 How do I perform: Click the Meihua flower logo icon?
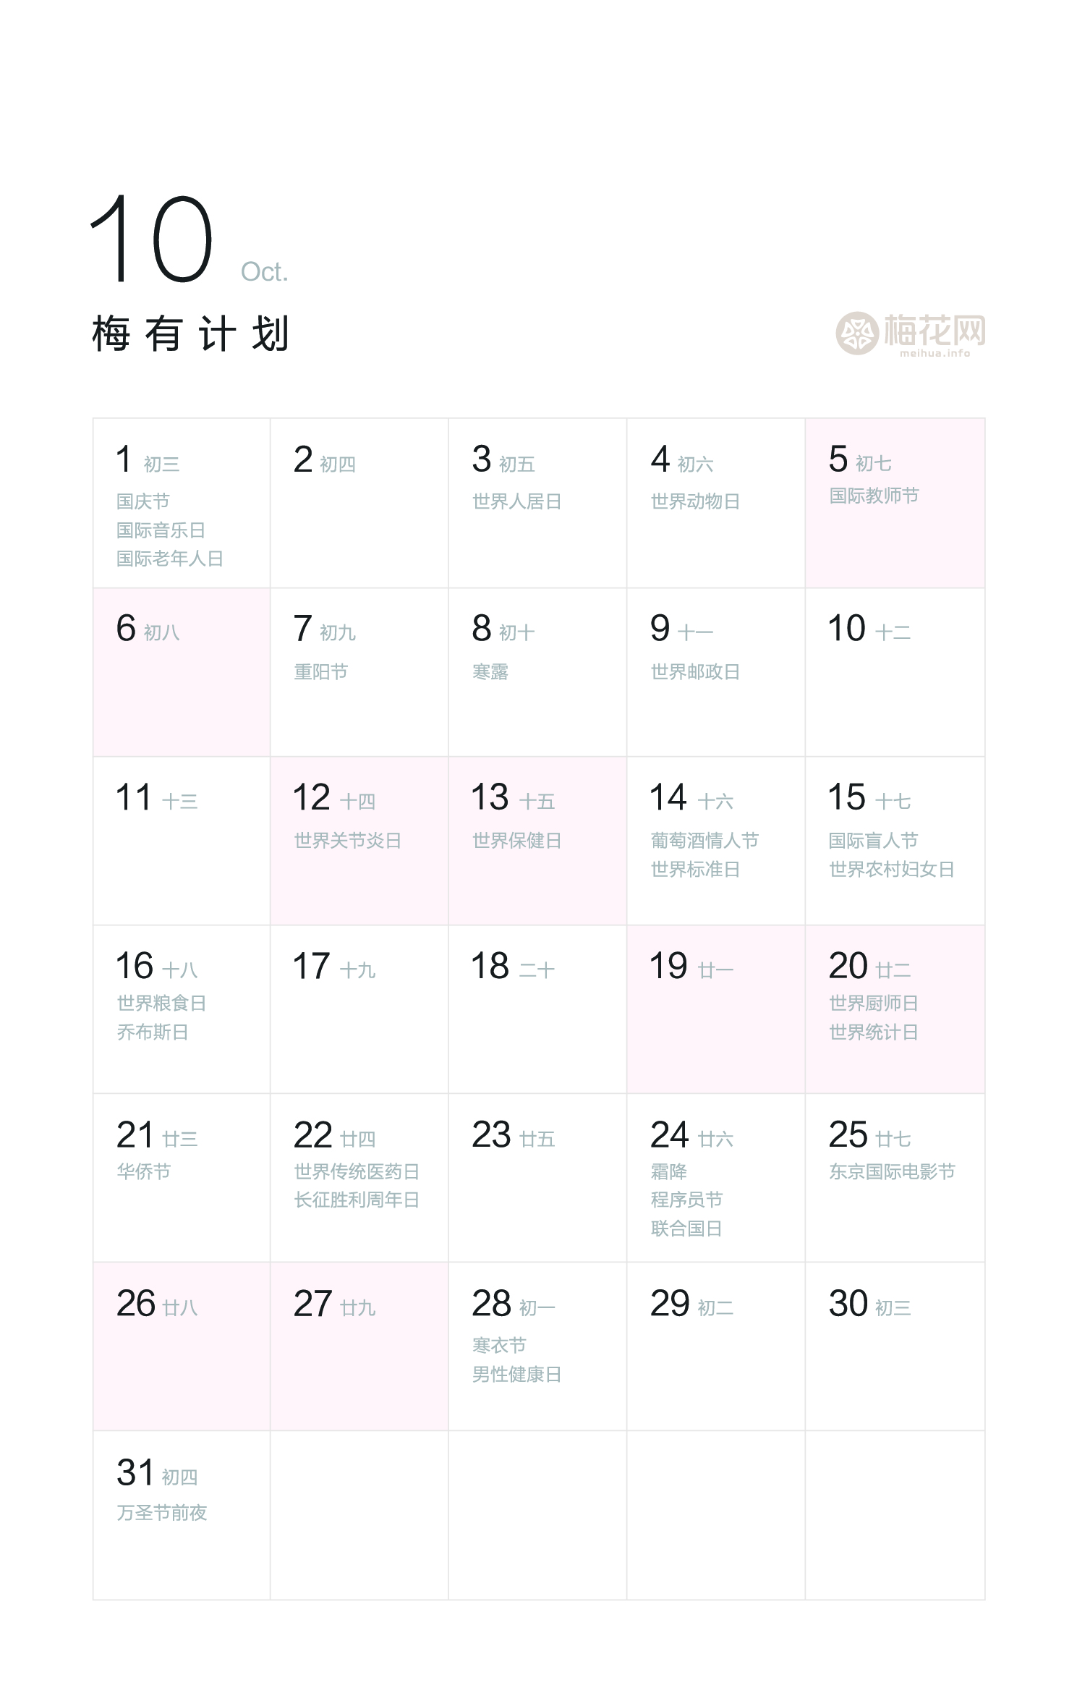857,334
